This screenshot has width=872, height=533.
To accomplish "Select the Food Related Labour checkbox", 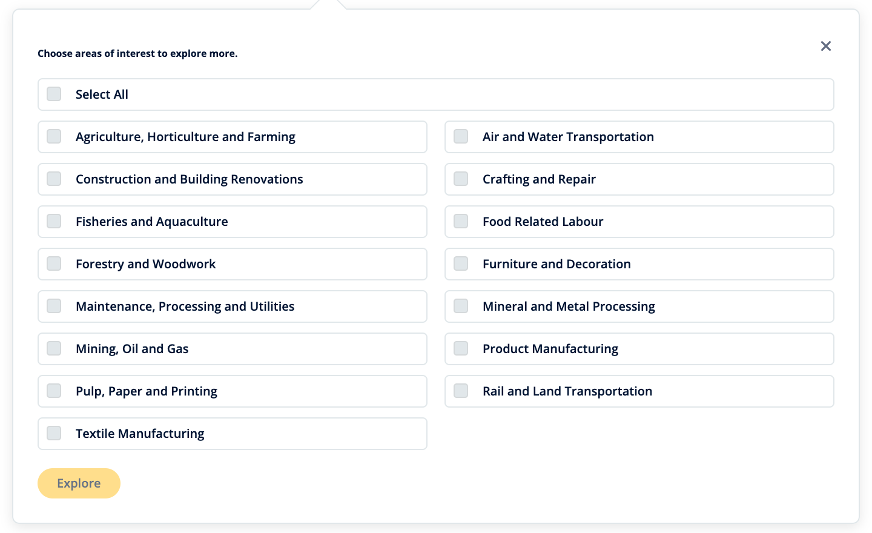I will 461,221.
